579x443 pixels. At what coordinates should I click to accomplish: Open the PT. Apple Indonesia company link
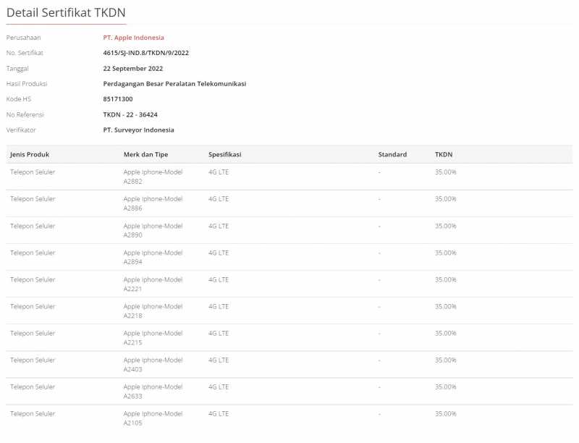[133, 38]
